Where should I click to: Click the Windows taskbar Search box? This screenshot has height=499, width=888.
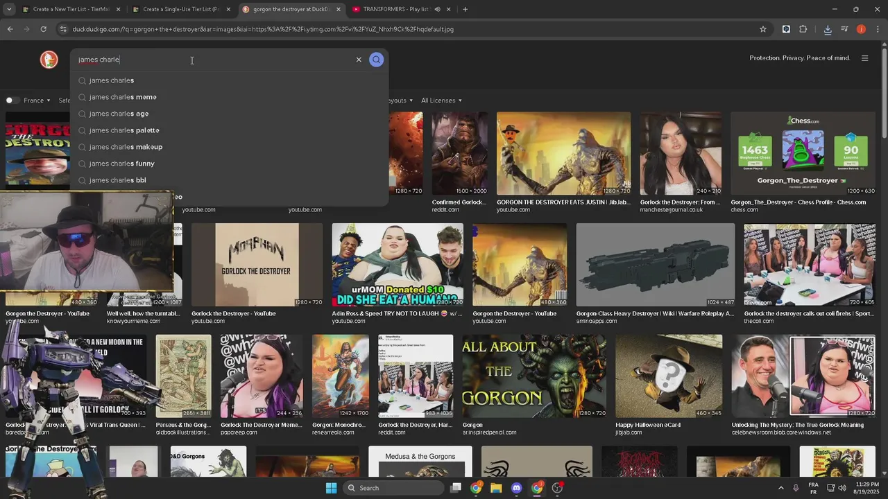(x=393, y=488)
